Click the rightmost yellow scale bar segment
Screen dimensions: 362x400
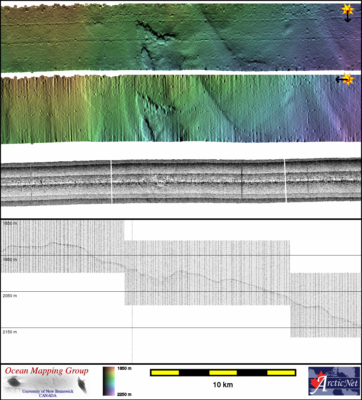pyautogui.click(x=281, y=372)
